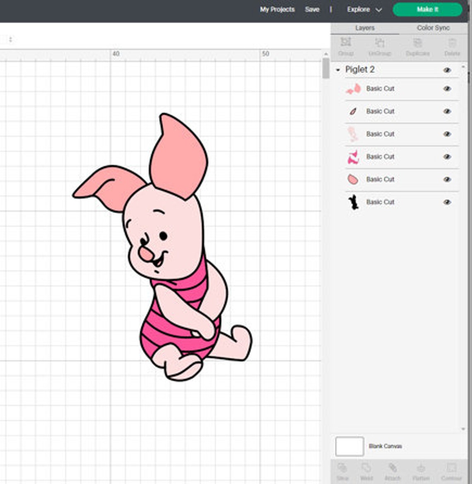Click the Group icon in the Layers panel
The width and height of the screenshot is (472, 484).
(346, 42)
